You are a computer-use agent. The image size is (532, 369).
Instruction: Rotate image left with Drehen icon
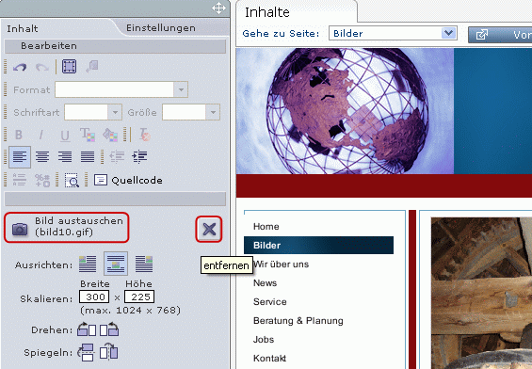pyautogui.click(x=87, y=329)
